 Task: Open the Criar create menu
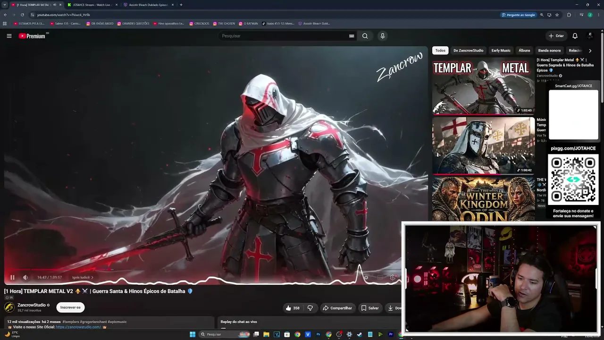[556, 36]
